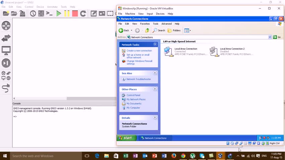Browse switches in GNS3 device sidebar
The image size is (285, 160).
(x=6, y=38)
